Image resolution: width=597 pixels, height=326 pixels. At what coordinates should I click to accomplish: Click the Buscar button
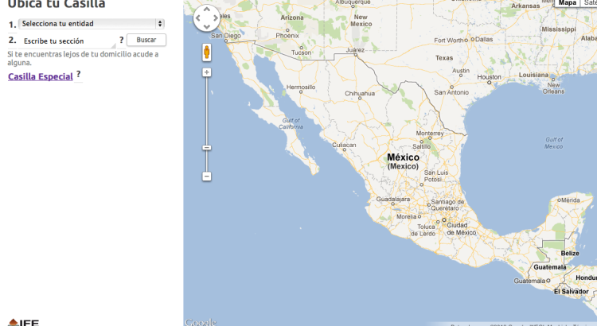tap(146, 40)
